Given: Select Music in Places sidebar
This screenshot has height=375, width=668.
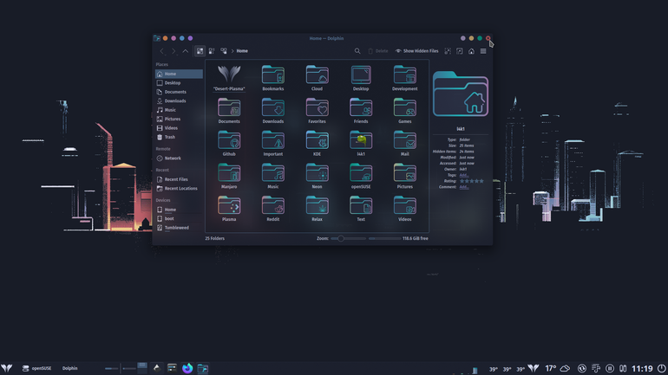Looking at the screenshot, I should click(179, 110).
